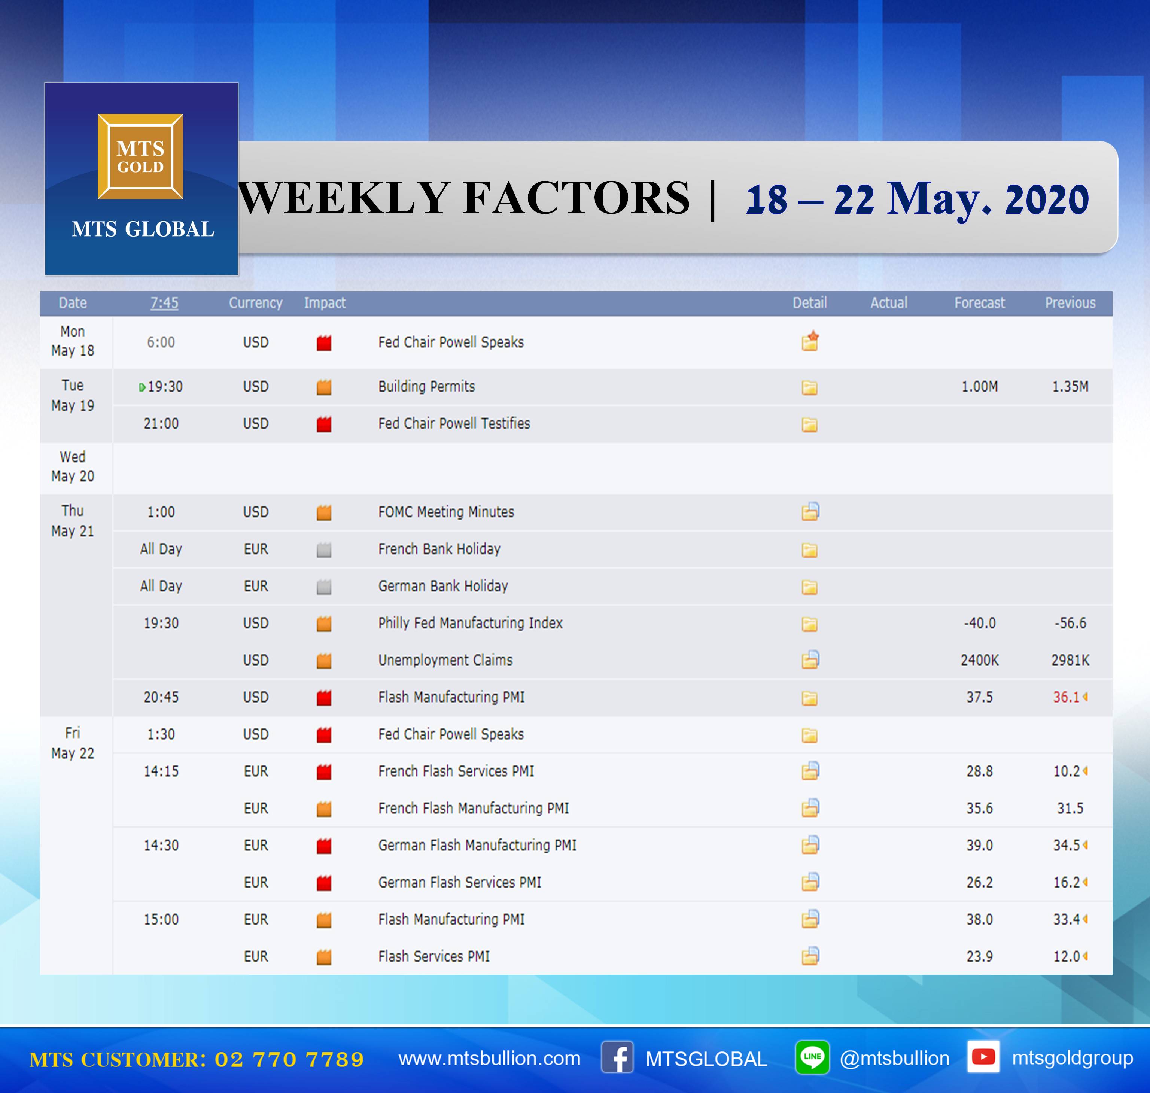Click Building Permits forecast value 1.00M

tap(979, 387)
